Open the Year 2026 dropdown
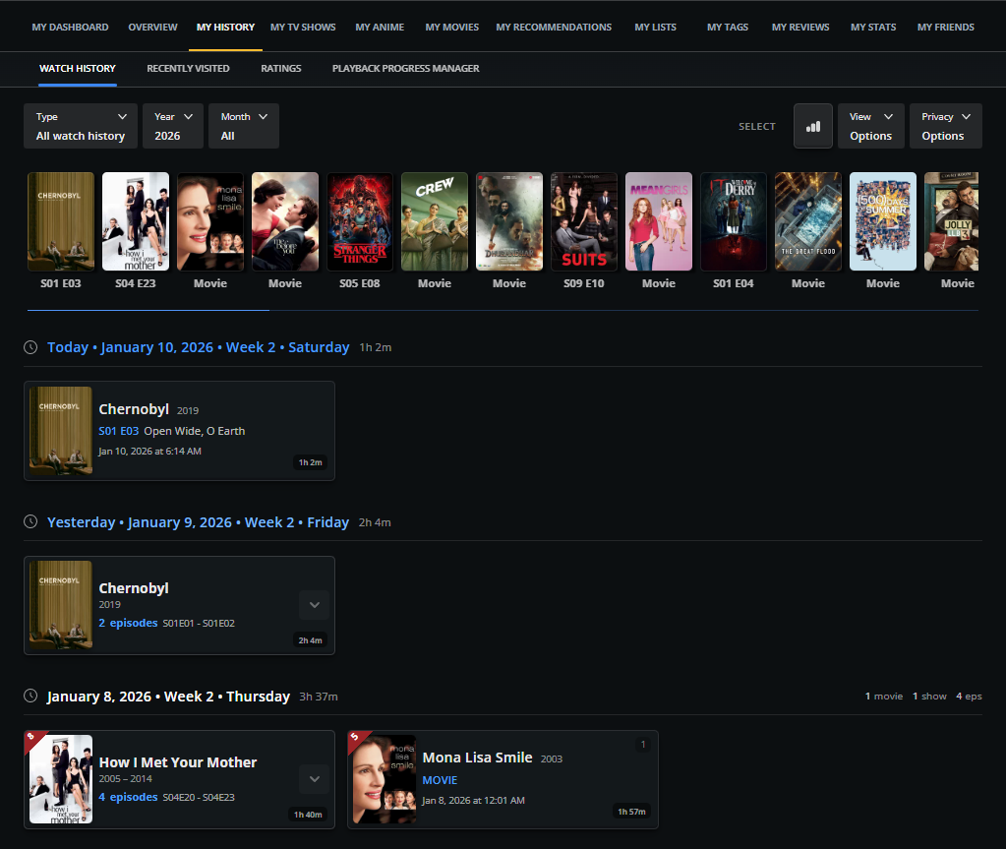This screenshot has height=849, width=1006. point(172,126)
